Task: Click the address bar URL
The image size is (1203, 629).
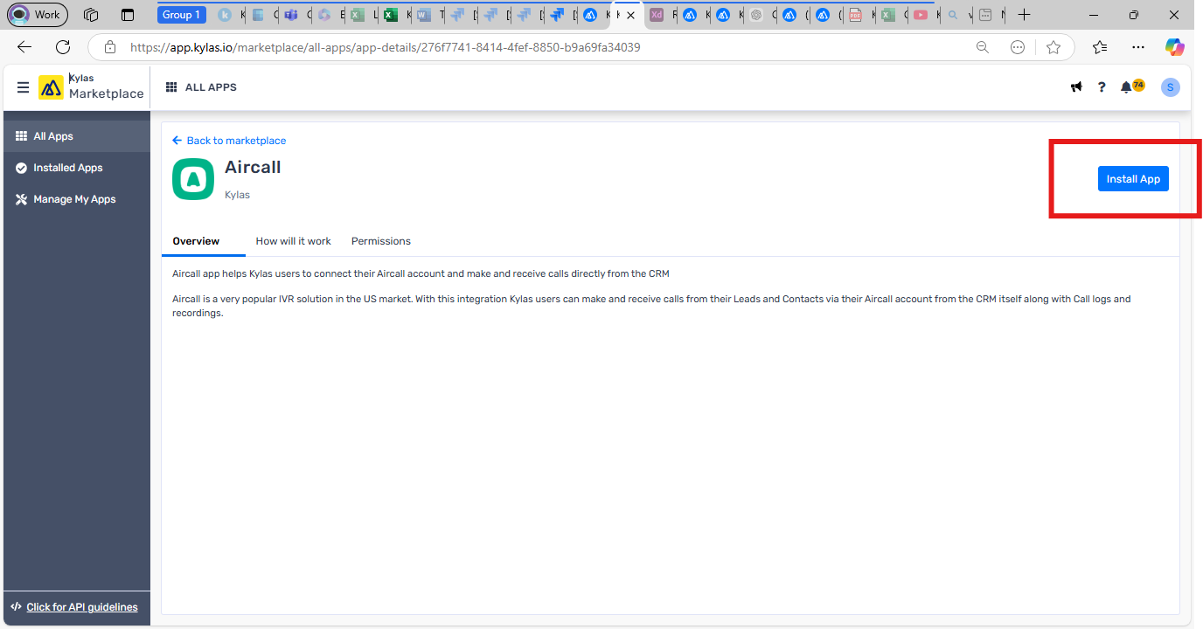Action: click(385, 47)
